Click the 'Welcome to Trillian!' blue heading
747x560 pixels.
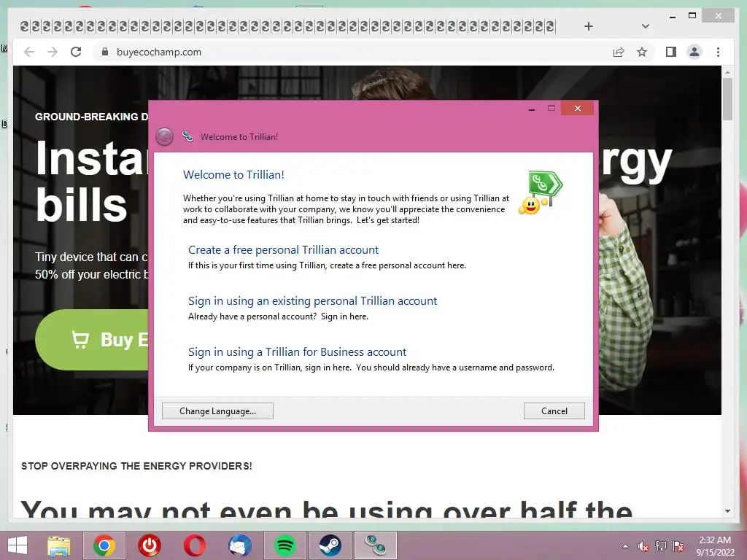click(x=233, y=175)
